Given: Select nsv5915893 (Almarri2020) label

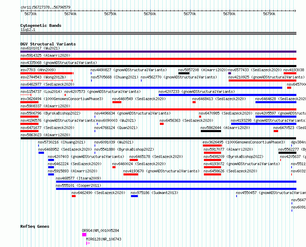Looking at the screenshot, I should (x=73, y=171).
